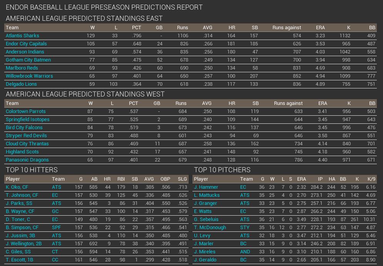This screenshot has height=266, width=383.
Task: Click player B. Wayne, CF link
Action: tap(20, 211)
